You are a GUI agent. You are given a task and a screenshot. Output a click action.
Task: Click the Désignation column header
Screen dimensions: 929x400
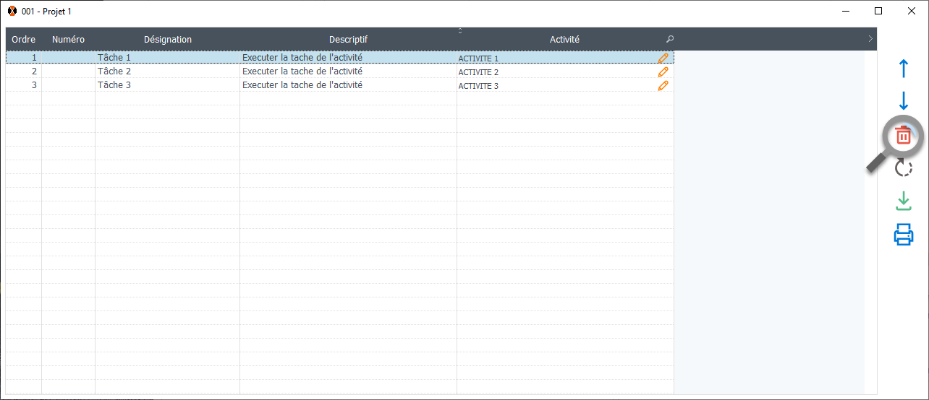[167, 40]
